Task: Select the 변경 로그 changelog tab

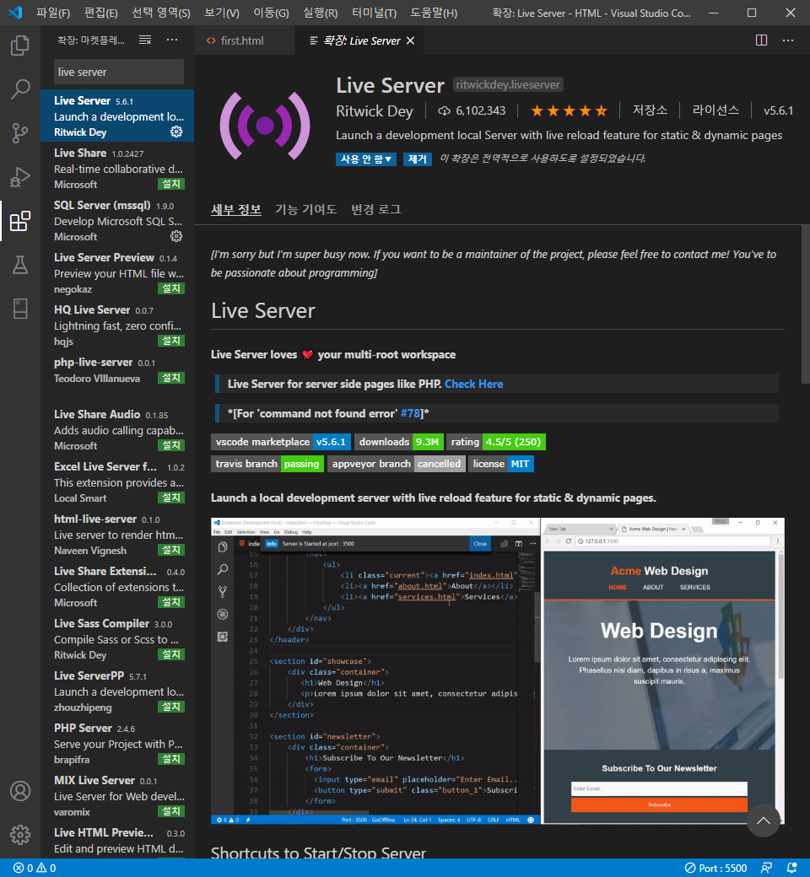Action: 375,209
